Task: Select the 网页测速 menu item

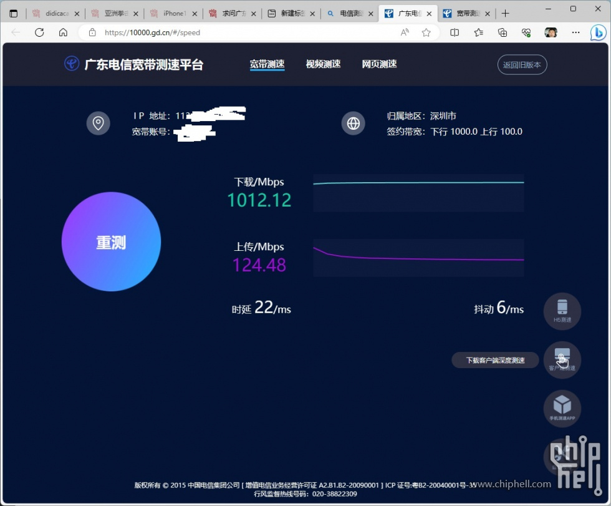Action: pos(379,64)
